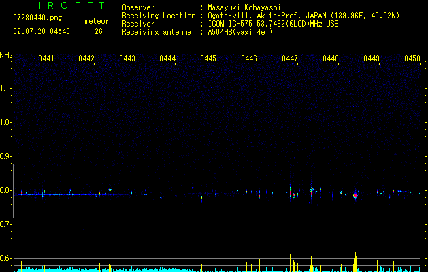Click the 0.9 kHz frequency axis label
Screen dimensions: 428x272
(5, 156)
